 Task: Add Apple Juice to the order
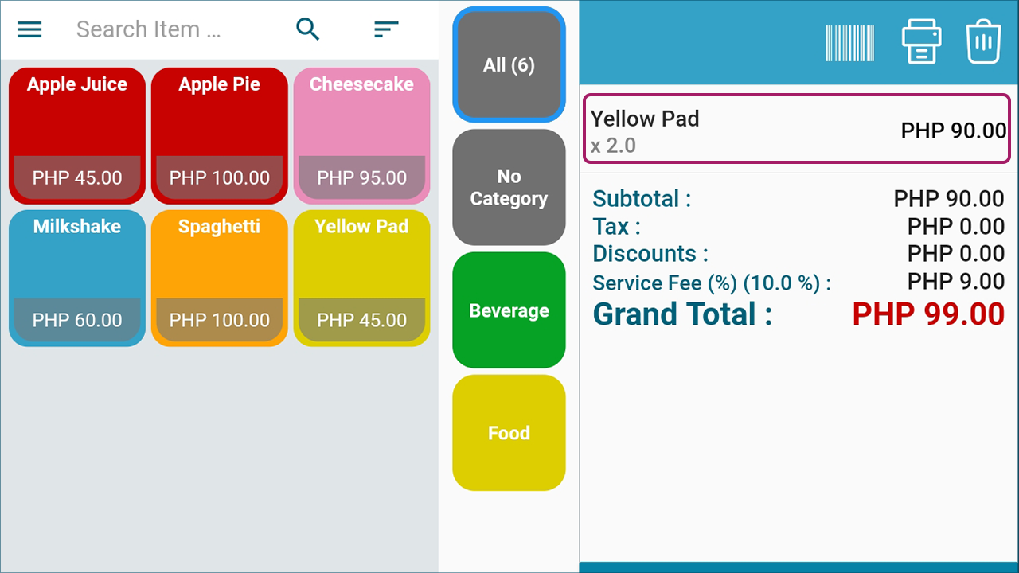click(x=77, y=136)
